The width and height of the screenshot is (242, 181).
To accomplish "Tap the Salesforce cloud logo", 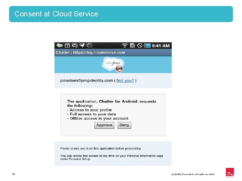I will pyautogui.click(x=113, y=64).
